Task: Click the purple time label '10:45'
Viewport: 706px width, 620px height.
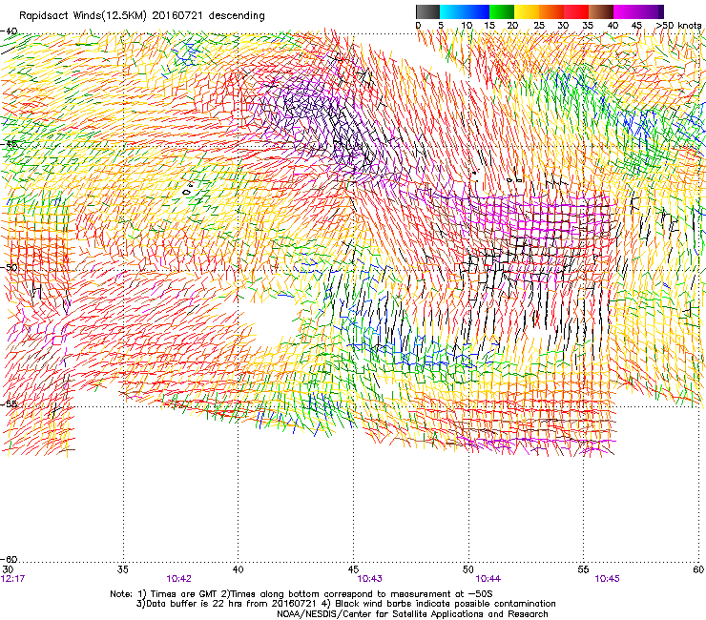Action: [607, 579]
